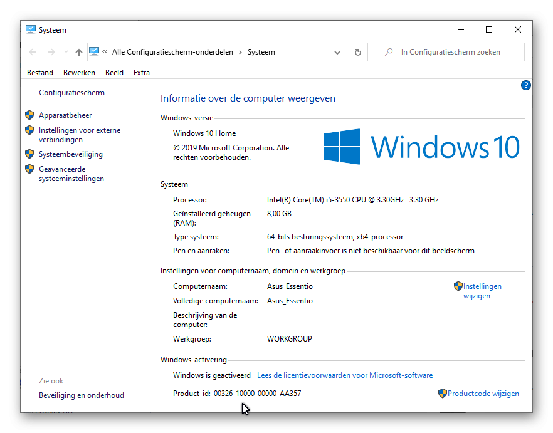
Task: Minimize the Systeem window
Action: 461,29
